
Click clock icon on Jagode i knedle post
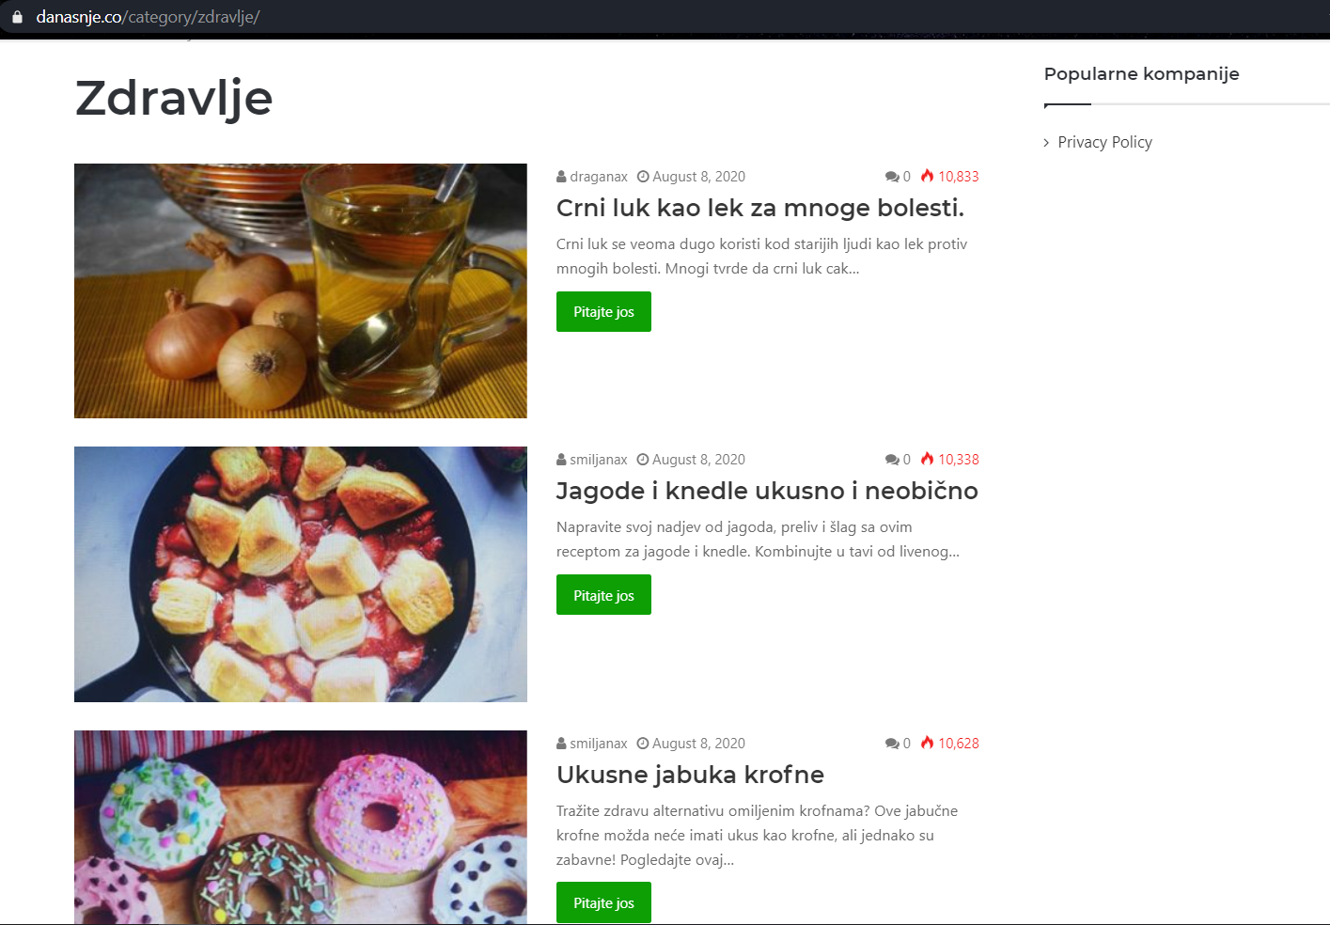643,460
